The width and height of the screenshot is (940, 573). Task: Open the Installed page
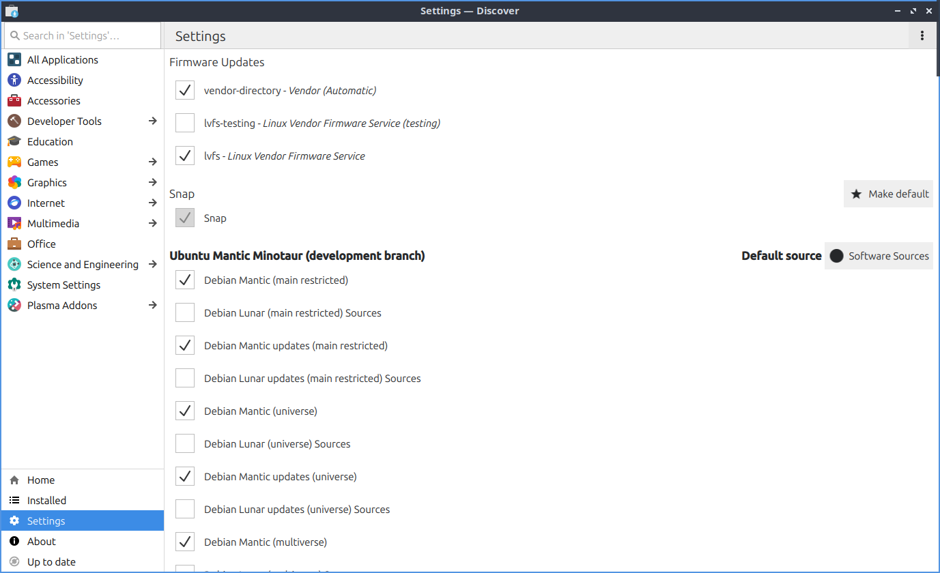(46, 501)
